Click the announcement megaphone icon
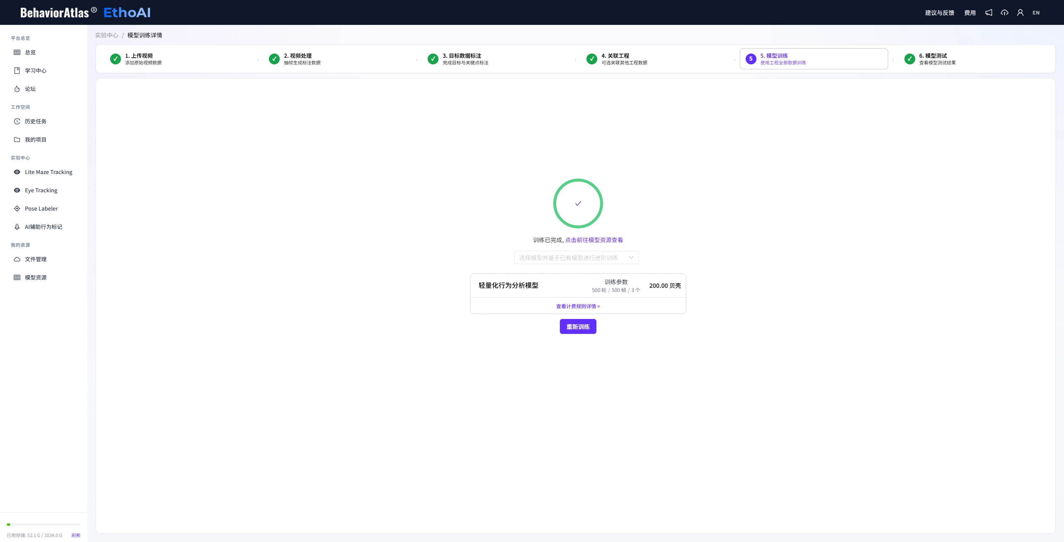Viewport: 1064px width, 542px height. [989, 12]
